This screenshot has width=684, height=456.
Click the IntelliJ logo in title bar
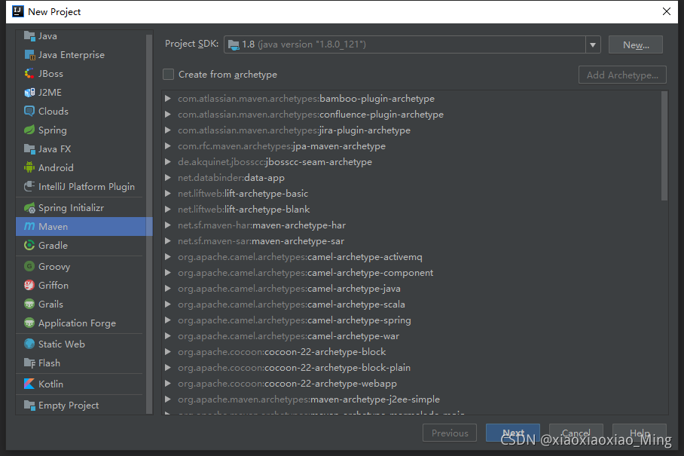click(18, 11)
